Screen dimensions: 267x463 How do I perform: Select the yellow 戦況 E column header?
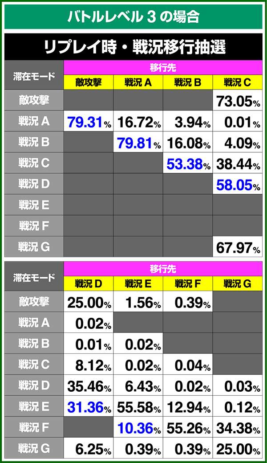click(138, 284)
